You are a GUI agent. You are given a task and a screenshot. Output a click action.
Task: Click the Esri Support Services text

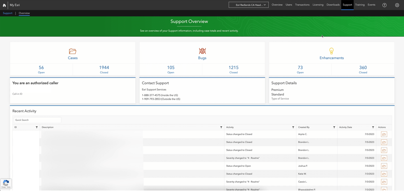click(154, 89)
